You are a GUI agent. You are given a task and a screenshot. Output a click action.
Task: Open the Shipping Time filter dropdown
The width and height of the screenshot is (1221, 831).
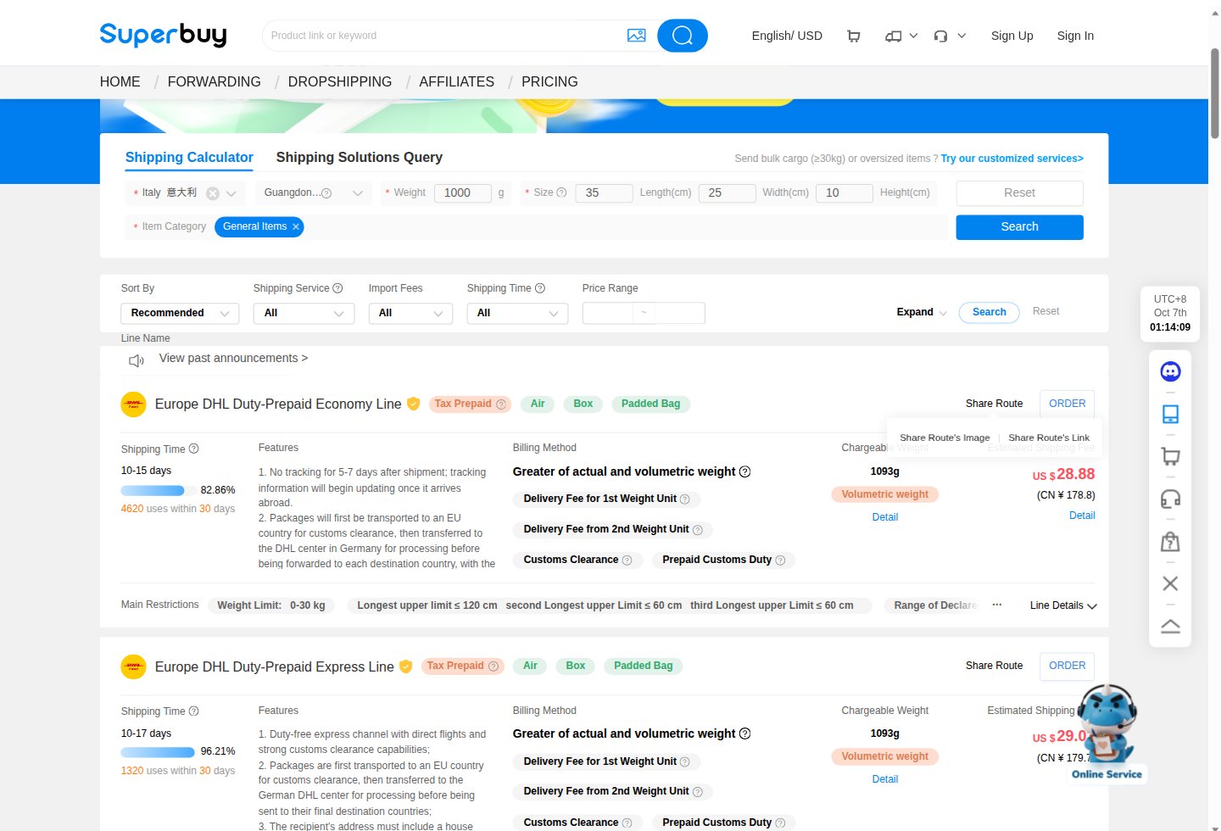[517, 313]
